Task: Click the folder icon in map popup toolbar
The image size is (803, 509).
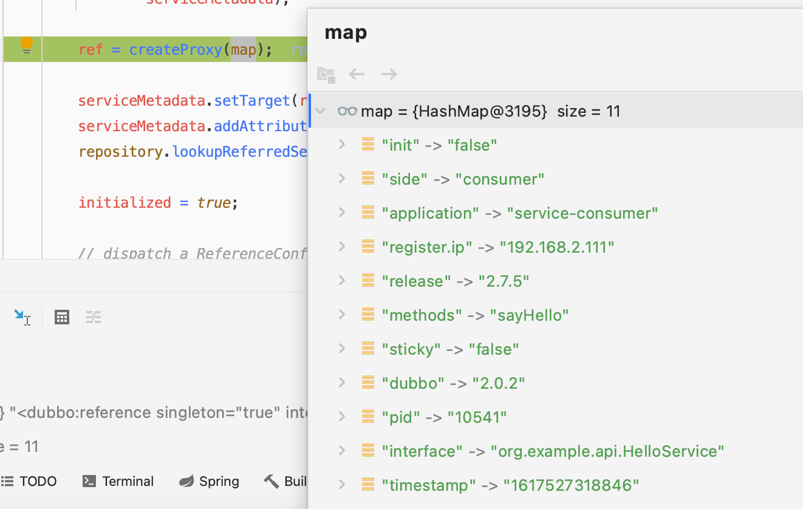Action: (x=326, y=75)
